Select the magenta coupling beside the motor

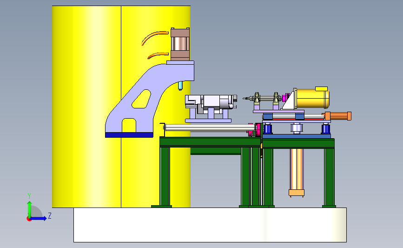pos(285,98)
